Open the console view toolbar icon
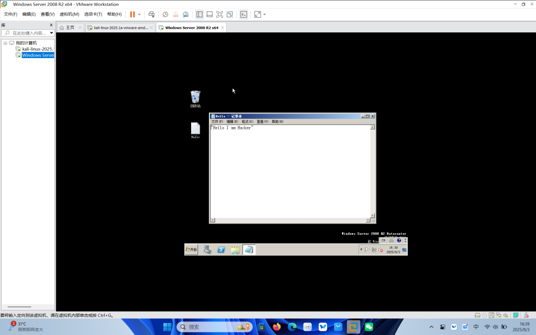This screenshot has width=536, height=335. pos(243,14)
